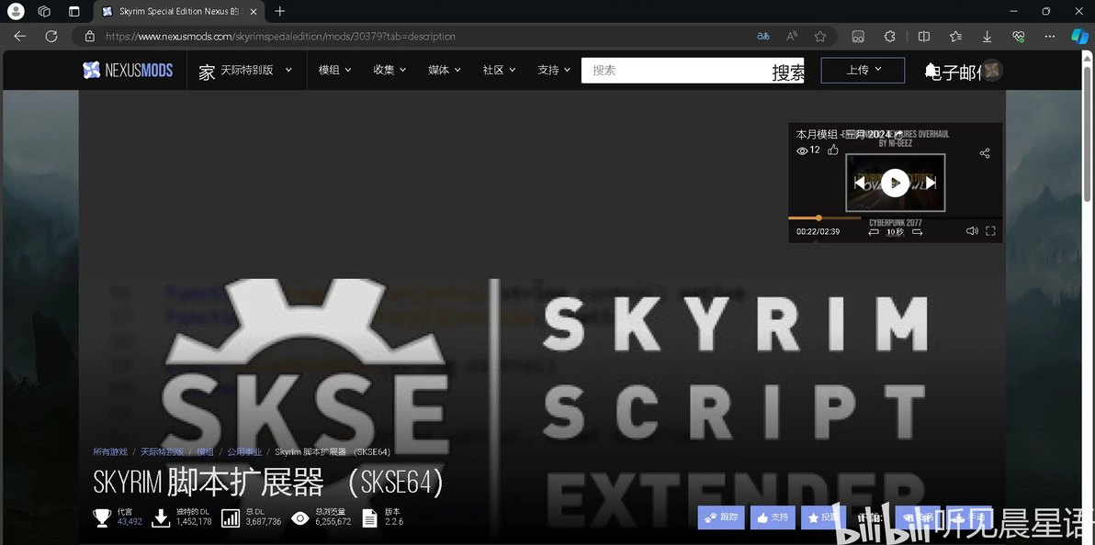
Task: Click the total views 6,255,672 stat
Action: pyautogui.click(x=333, y=521)
